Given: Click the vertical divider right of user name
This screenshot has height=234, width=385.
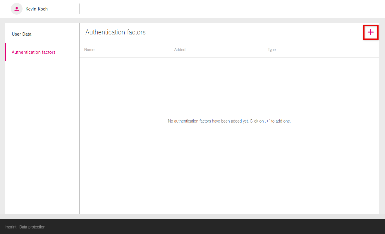Looking at the screenshot, I should pyautogui.click(x=79, y=9).
